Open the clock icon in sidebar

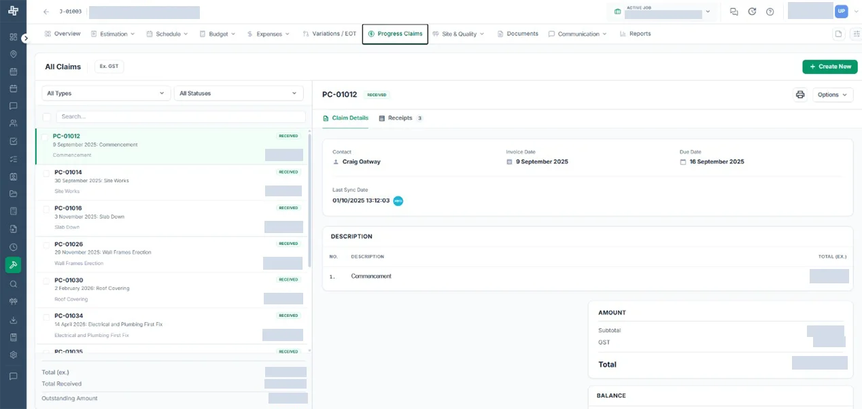pyautogui.click(x=13, y=247)
